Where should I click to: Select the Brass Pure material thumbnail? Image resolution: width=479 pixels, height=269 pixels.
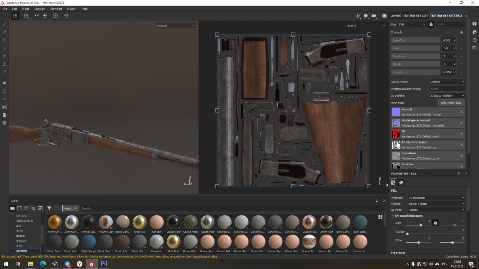coord(140,222)
